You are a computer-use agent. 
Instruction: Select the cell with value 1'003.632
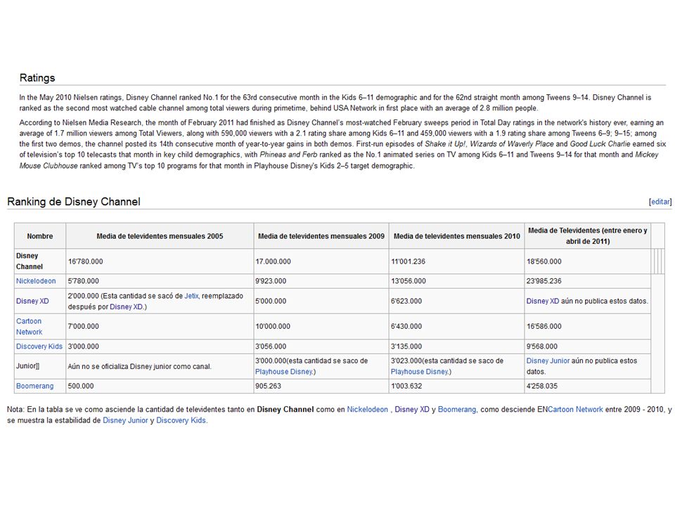pyautogui.click(x=457, y=387)
